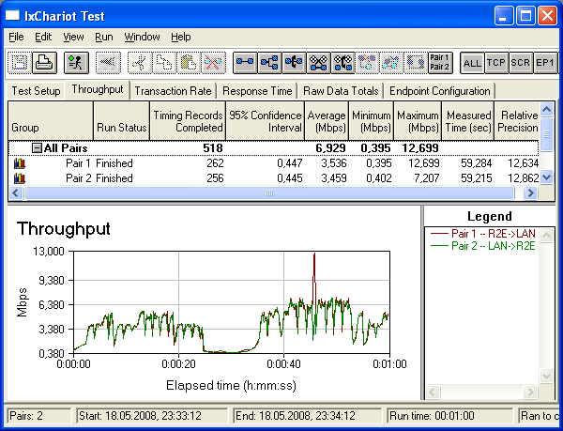This screenshot has width=563, height=431.
Task: Click the Start time status field
Action: point(152,416)
